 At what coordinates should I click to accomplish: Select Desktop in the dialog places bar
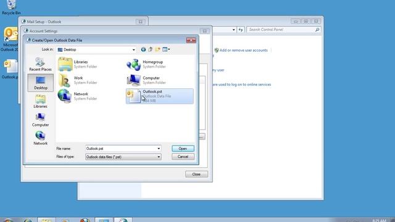coord(41,83)
